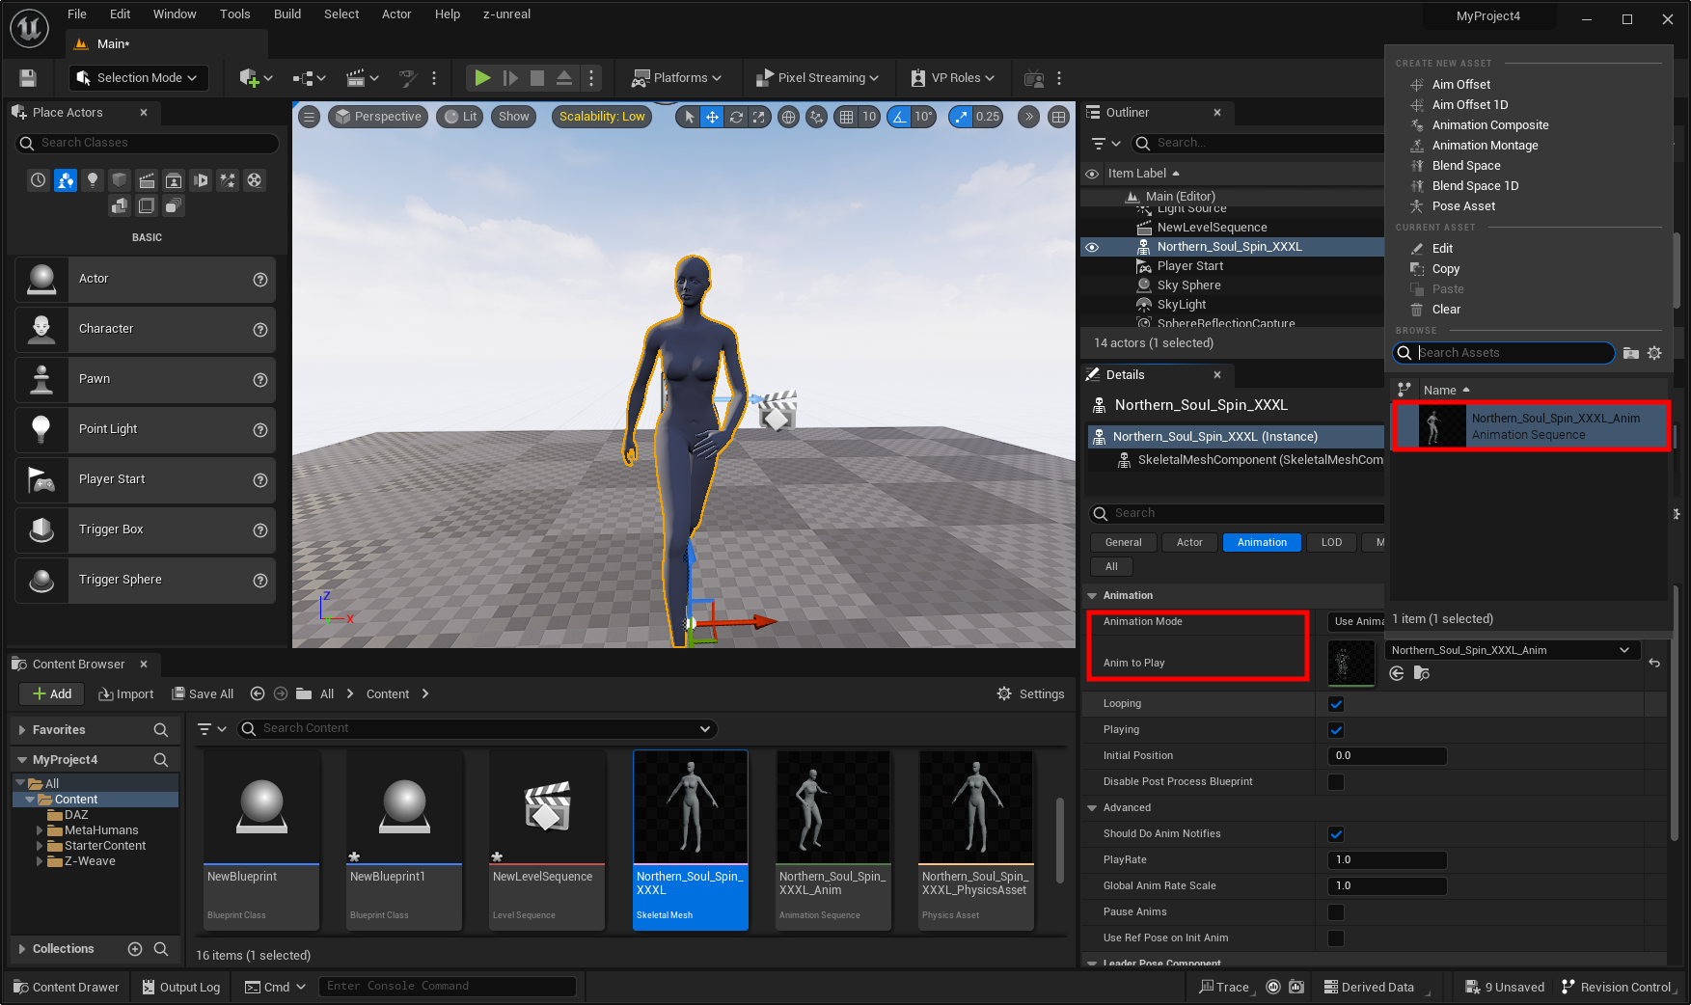Click the Import button in Content Browser
This screenshot has width=1691, height=1005.
pos(126,693)
